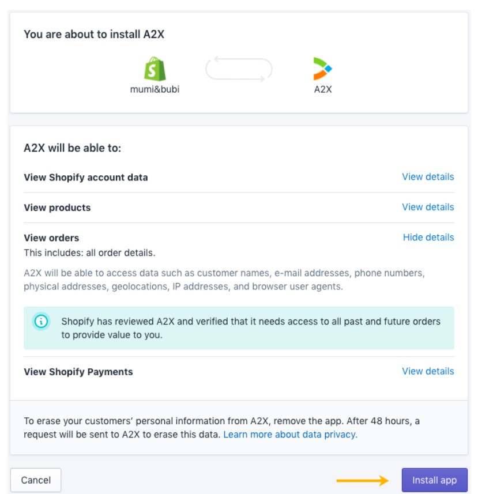478x494 pixels.
Task: Click the info icon in the teal banner
Action: (x=42, y=322)
